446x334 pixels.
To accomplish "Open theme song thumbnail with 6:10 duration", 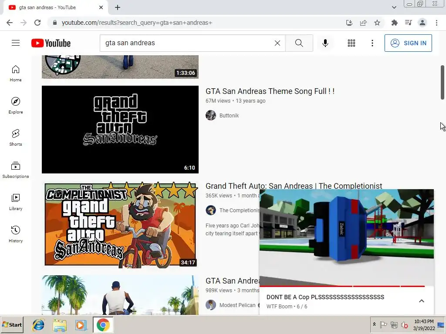I will click(120, 130).
